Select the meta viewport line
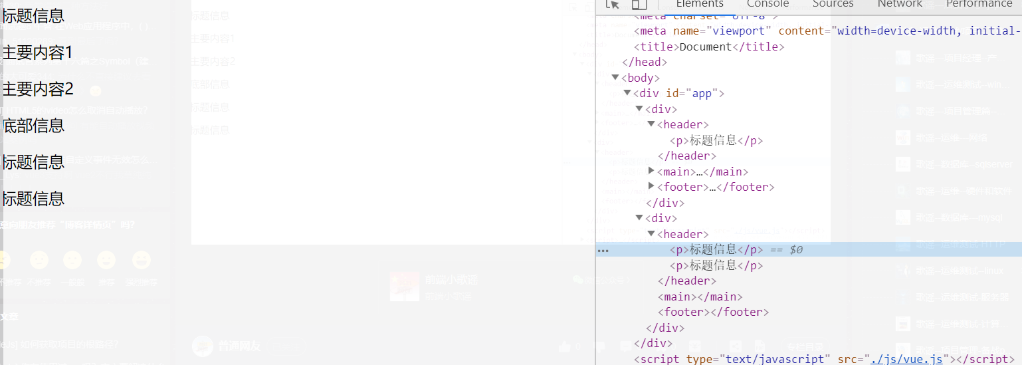 (827, 31)
